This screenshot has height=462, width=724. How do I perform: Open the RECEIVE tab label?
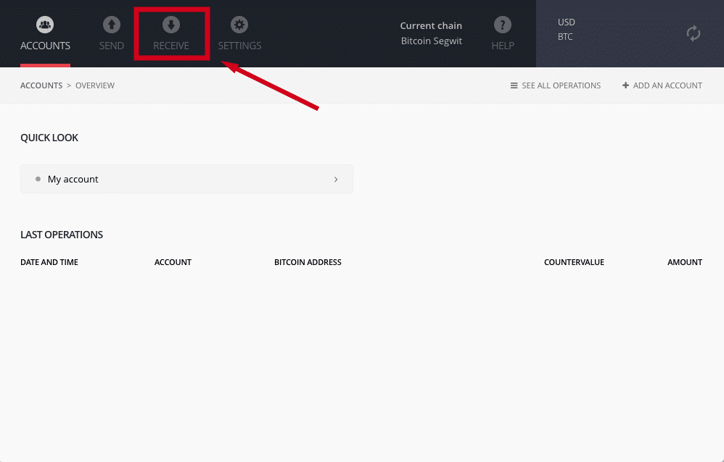171,46
